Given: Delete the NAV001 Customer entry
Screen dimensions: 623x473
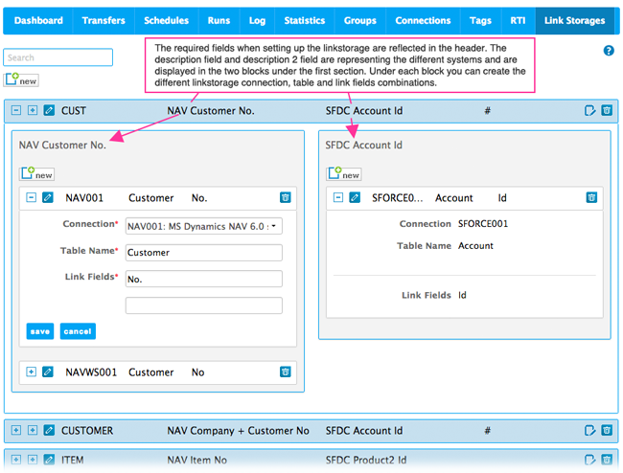Looking at the screenshot, I should click(286, 197).
